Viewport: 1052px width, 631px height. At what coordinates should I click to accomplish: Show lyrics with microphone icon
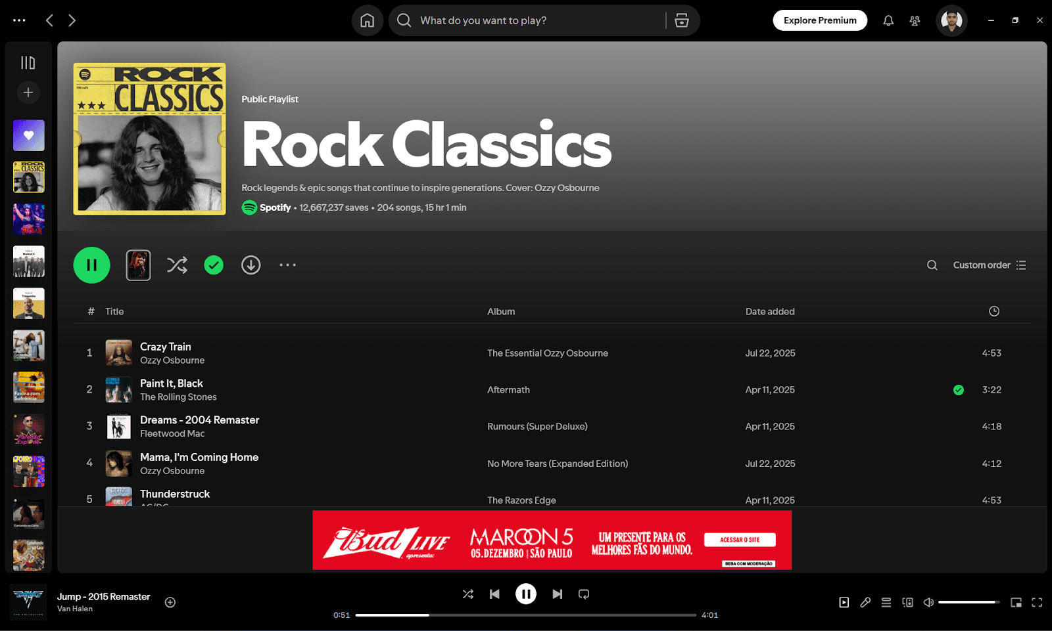[865, 602]
